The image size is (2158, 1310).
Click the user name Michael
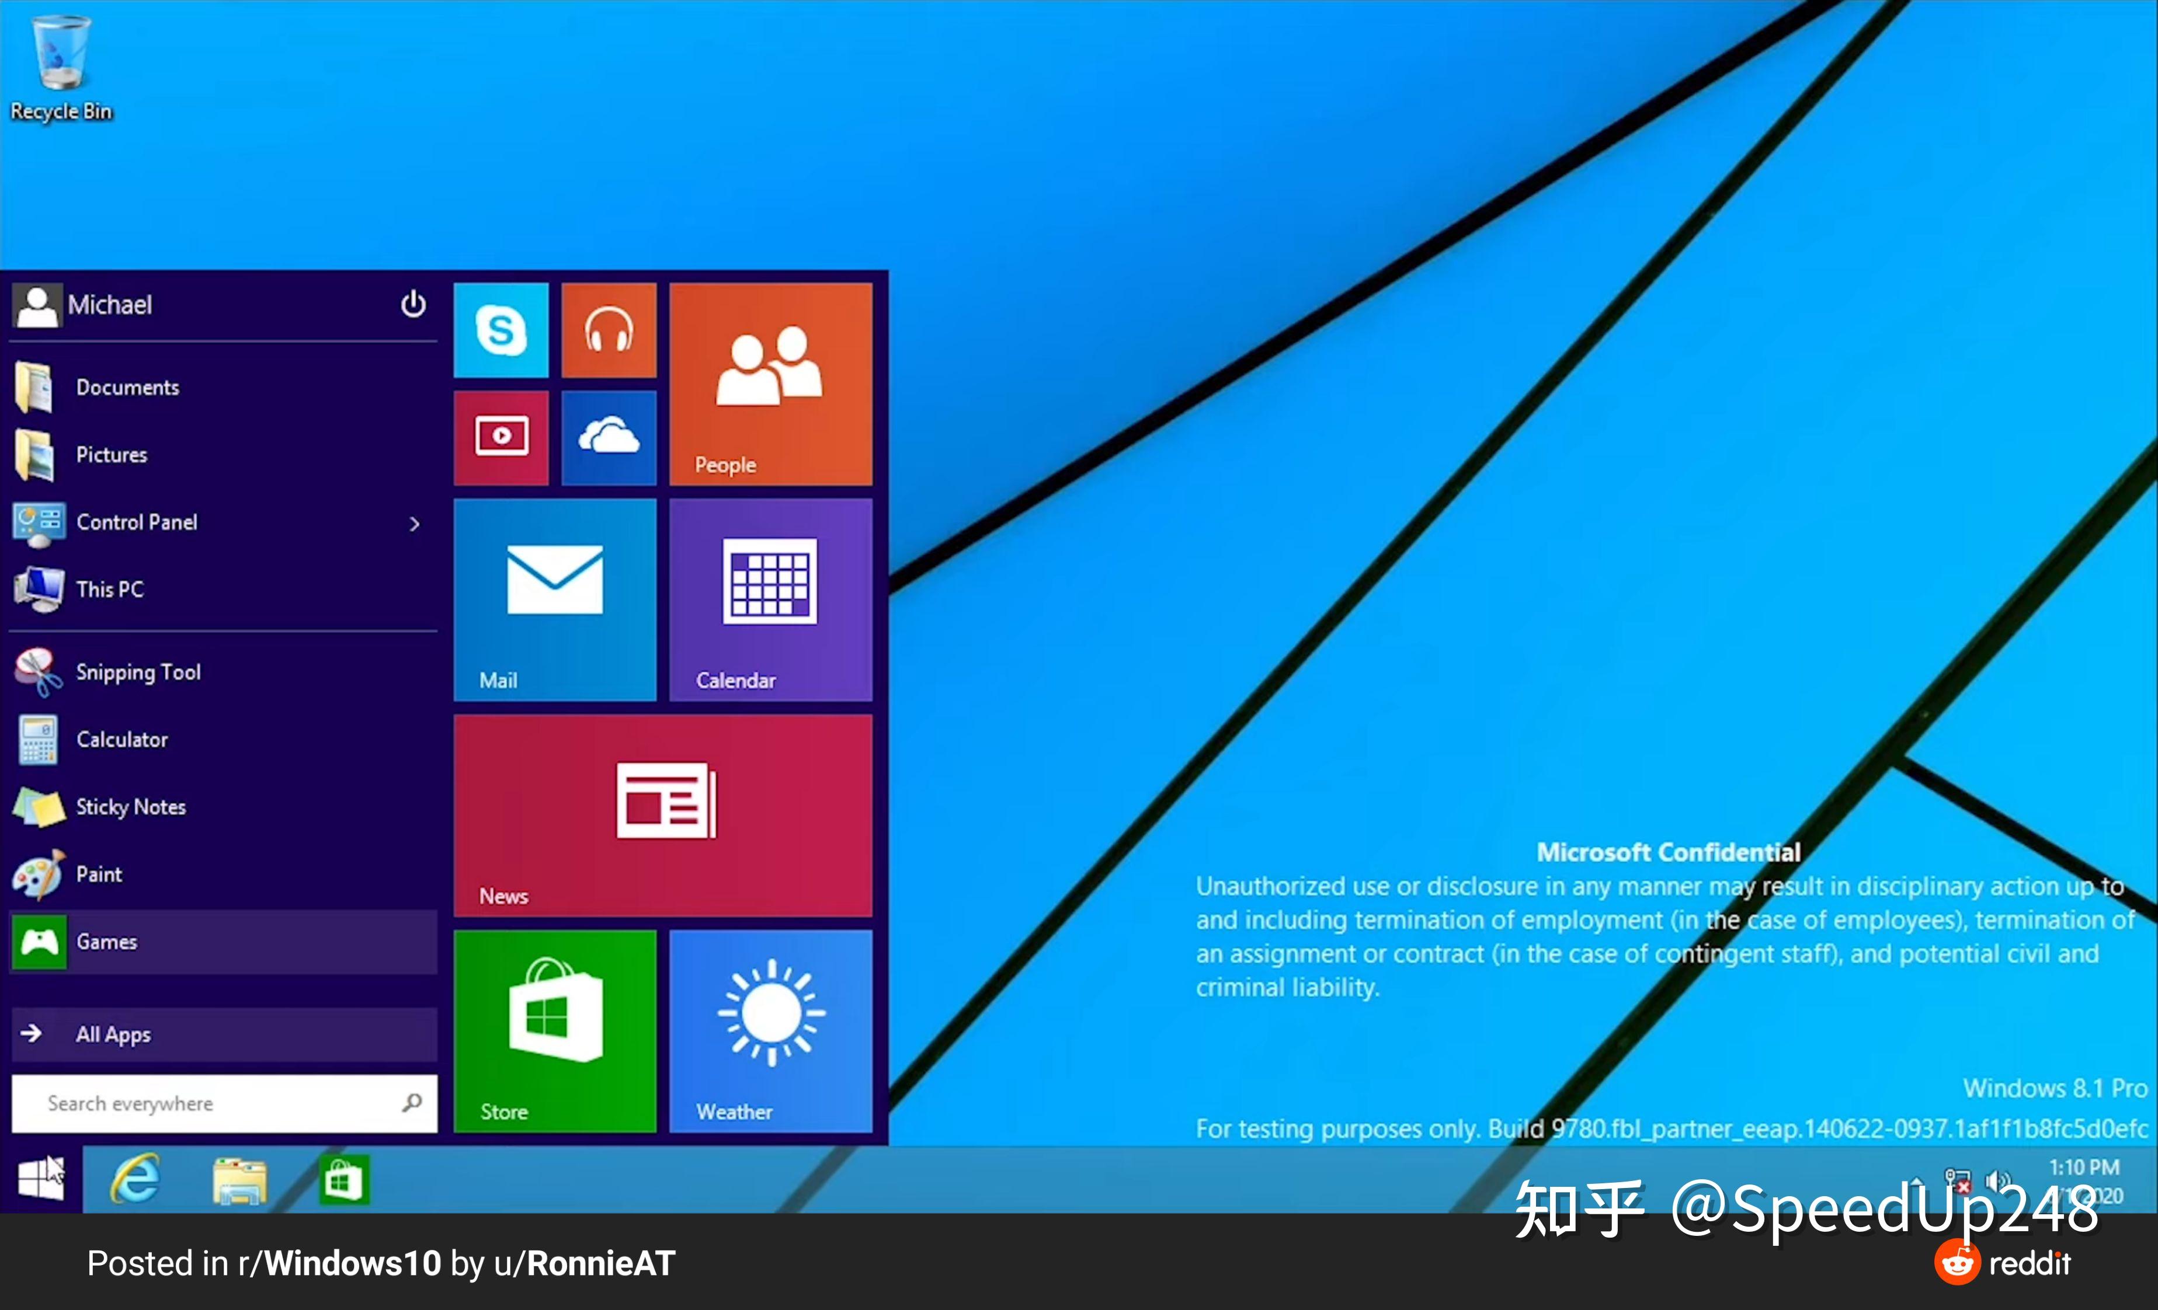click(109, 305)
